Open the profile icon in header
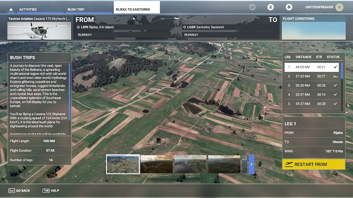The image size is (353, 198). (270, 7)
